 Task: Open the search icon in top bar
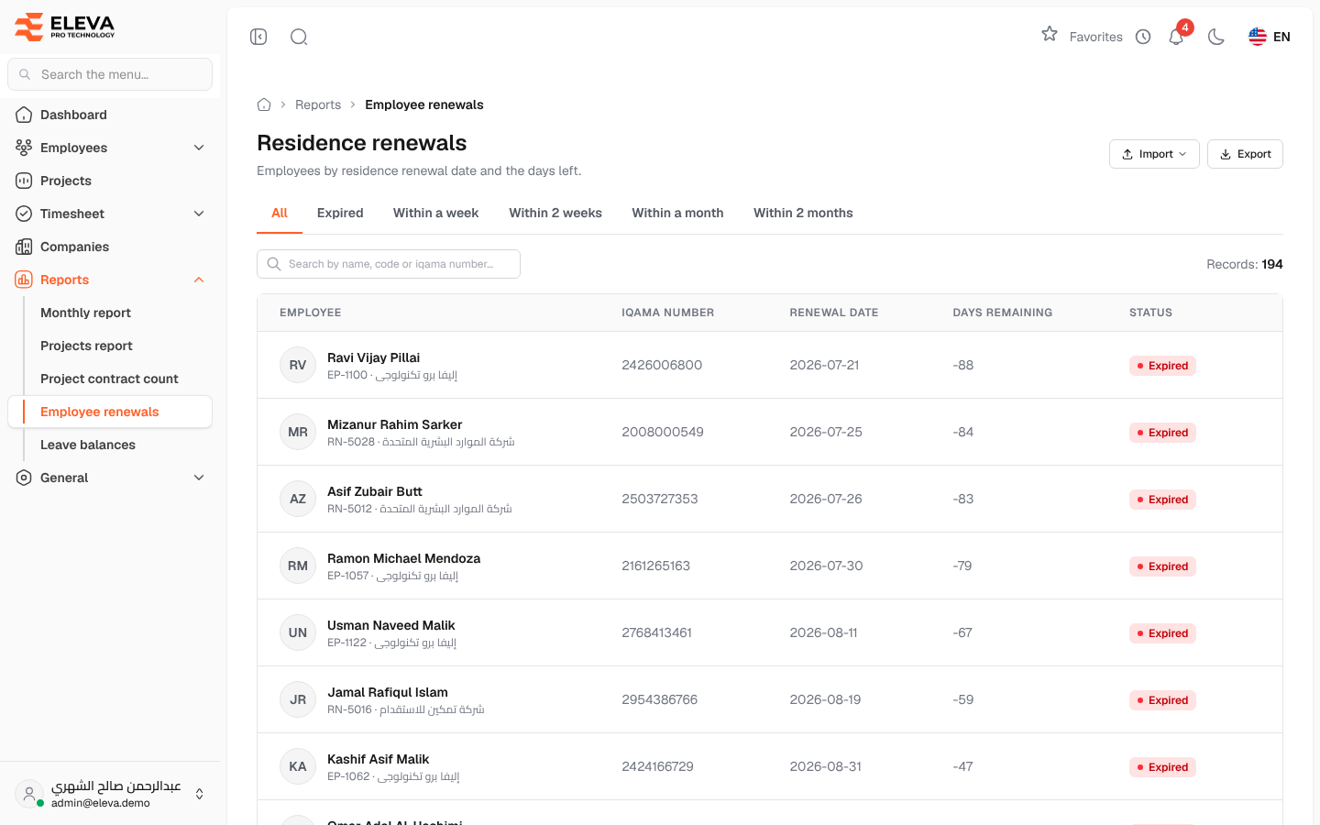point(299,37)
